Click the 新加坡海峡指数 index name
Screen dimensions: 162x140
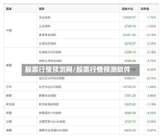49,104
